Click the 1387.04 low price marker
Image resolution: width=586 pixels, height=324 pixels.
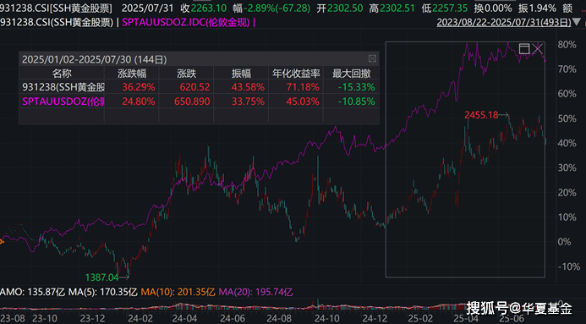[x=101, y=277]
